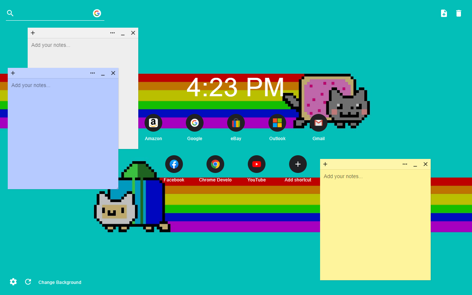Add a note with the plus on the yellow note
The image size is (472, 295).
[325, 164]
